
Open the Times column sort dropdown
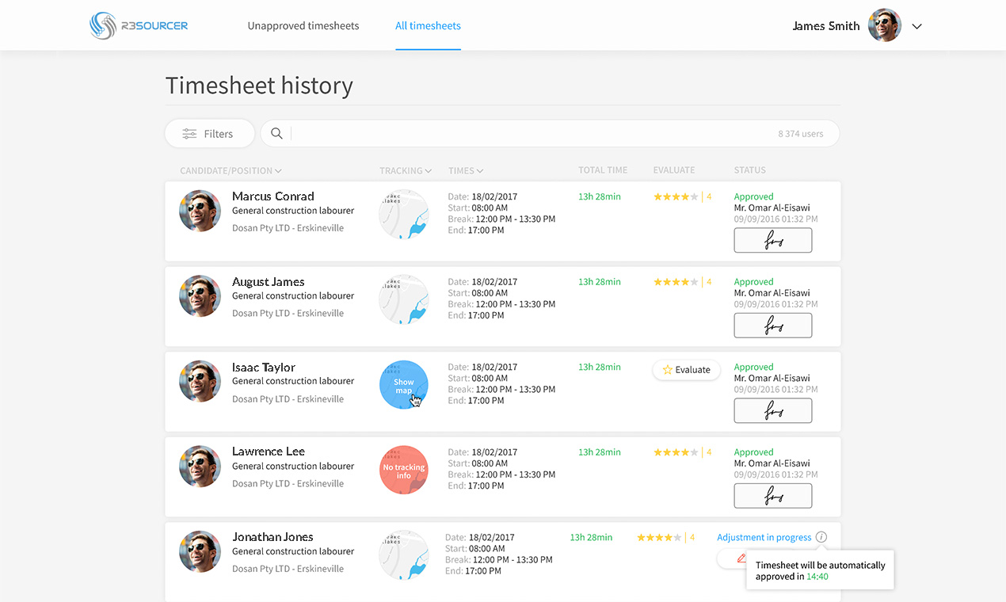click(x=466, y=170)
